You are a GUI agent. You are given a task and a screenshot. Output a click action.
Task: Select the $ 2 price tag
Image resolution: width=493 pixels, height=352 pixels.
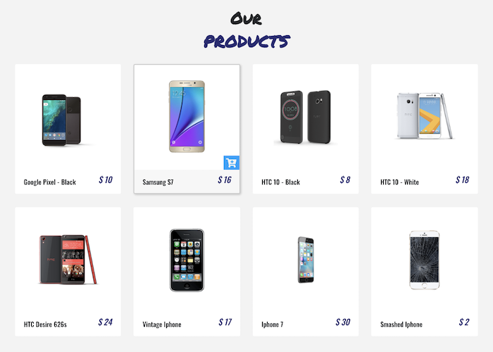click(x=463, y=322)
